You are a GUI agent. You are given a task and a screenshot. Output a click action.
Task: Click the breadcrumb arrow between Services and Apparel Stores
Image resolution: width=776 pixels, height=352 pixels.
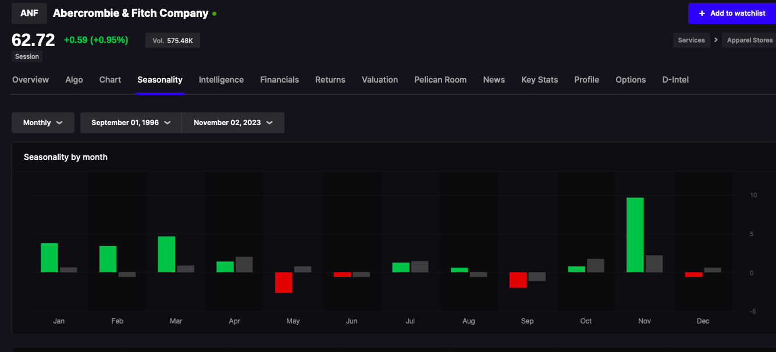pos(716,40)
